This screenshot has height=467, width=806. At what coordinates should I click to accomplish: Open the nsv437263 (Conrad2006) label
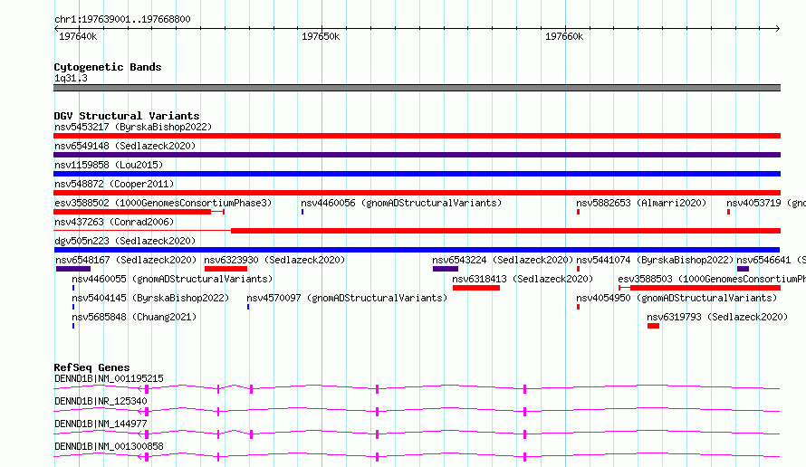pos(114,222)
